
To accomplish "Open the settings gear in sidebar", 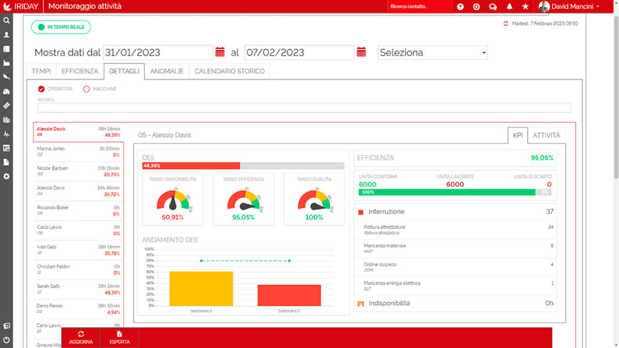I will click(x=7, y=176).
